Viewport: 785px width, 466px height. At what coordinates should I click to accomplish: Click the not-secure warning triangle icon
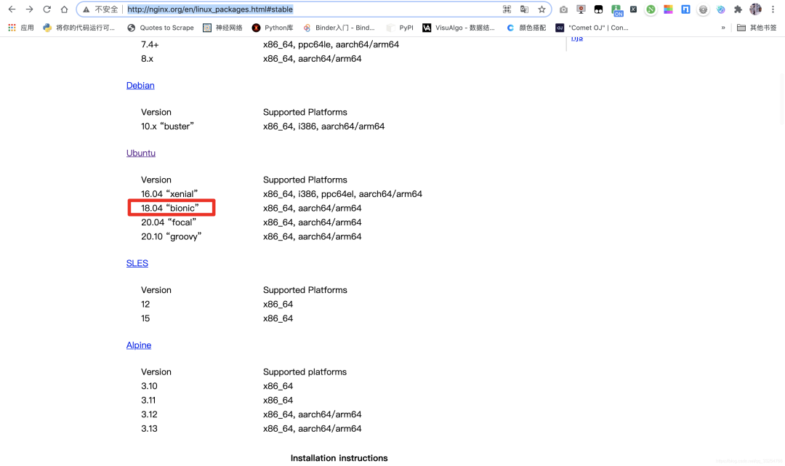tap(86, 9)
